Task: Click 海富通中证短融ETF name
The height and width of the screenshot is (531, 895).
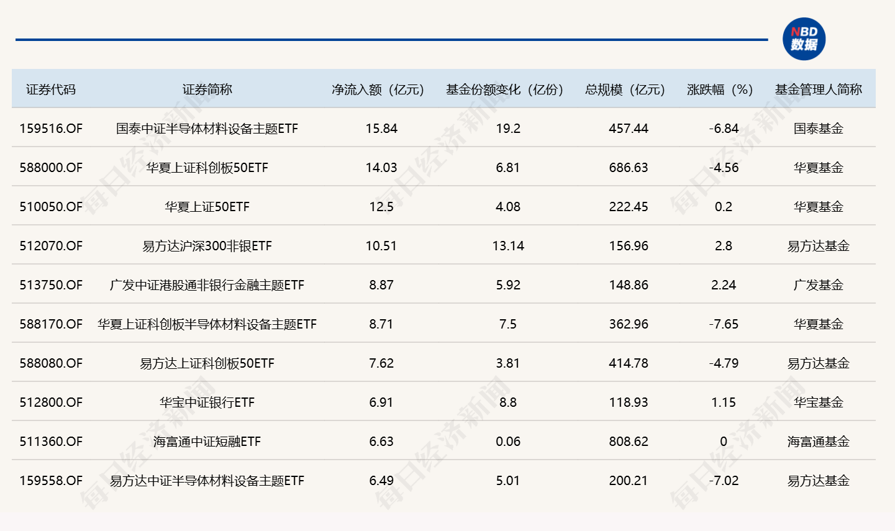Action: click(x=207, y=442)
